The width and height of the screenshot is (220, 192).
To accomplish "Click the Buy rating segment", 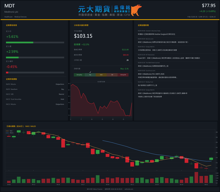I will 90,75.
